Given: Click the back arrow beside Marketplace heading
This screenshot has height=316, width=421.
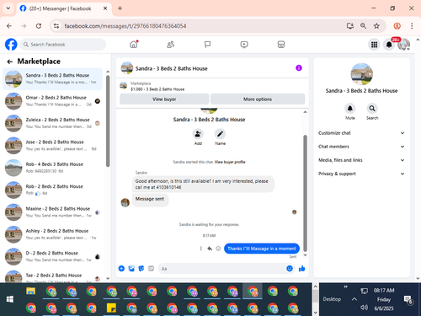Looking at the screenshot, I should [x=10, y=62].
